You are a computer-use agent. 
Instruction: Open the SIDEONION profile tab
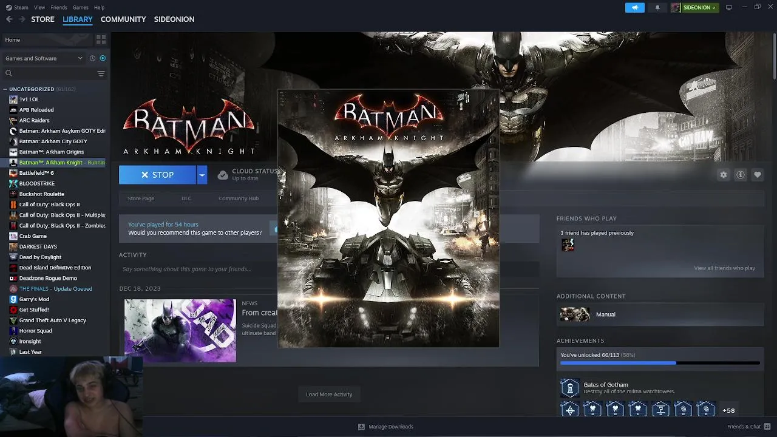pyautogui.click(x=174, y=19)
